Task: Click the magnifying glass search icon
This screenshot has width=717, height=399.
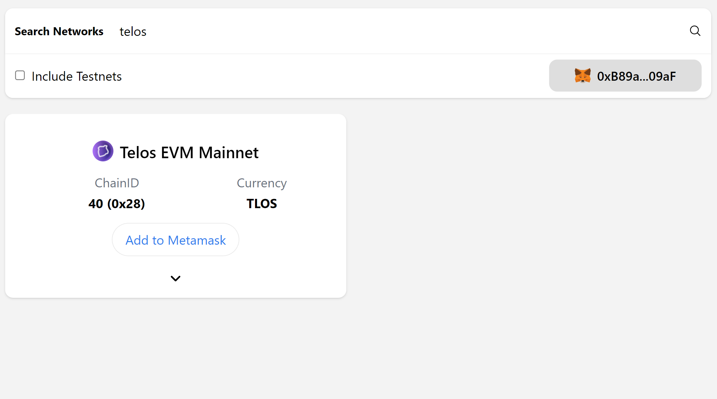Action: pos(695,31)
